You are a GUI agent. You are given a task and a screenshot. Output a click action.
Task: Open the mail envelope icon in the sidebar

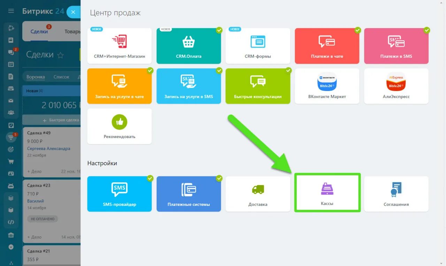(x=11, y=101)
